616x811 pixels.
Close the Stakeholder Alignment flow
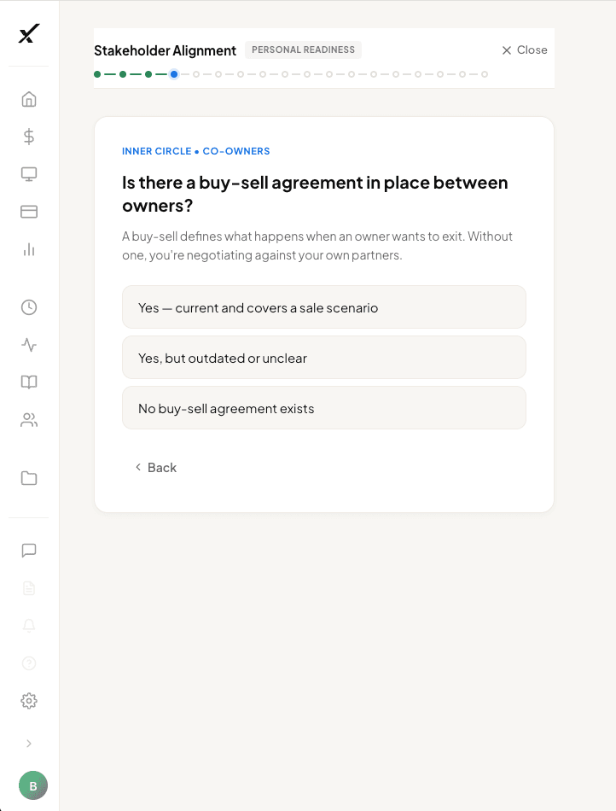[x=524, y=50]
